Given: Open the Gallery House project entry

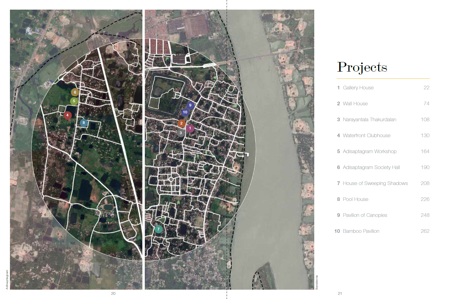Looking at the screenshot, I should tap(358, 88).
